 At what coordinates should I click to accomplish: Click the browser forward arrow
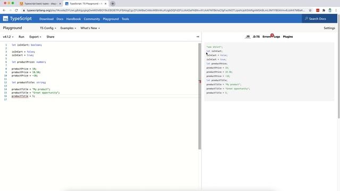pos(10,10)
